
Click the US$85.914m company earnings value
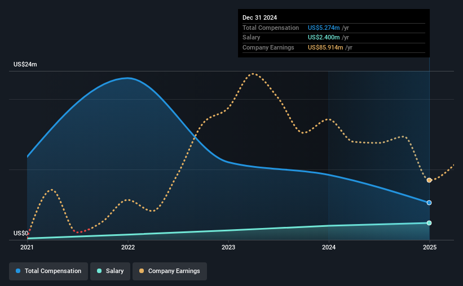[325, 47]
